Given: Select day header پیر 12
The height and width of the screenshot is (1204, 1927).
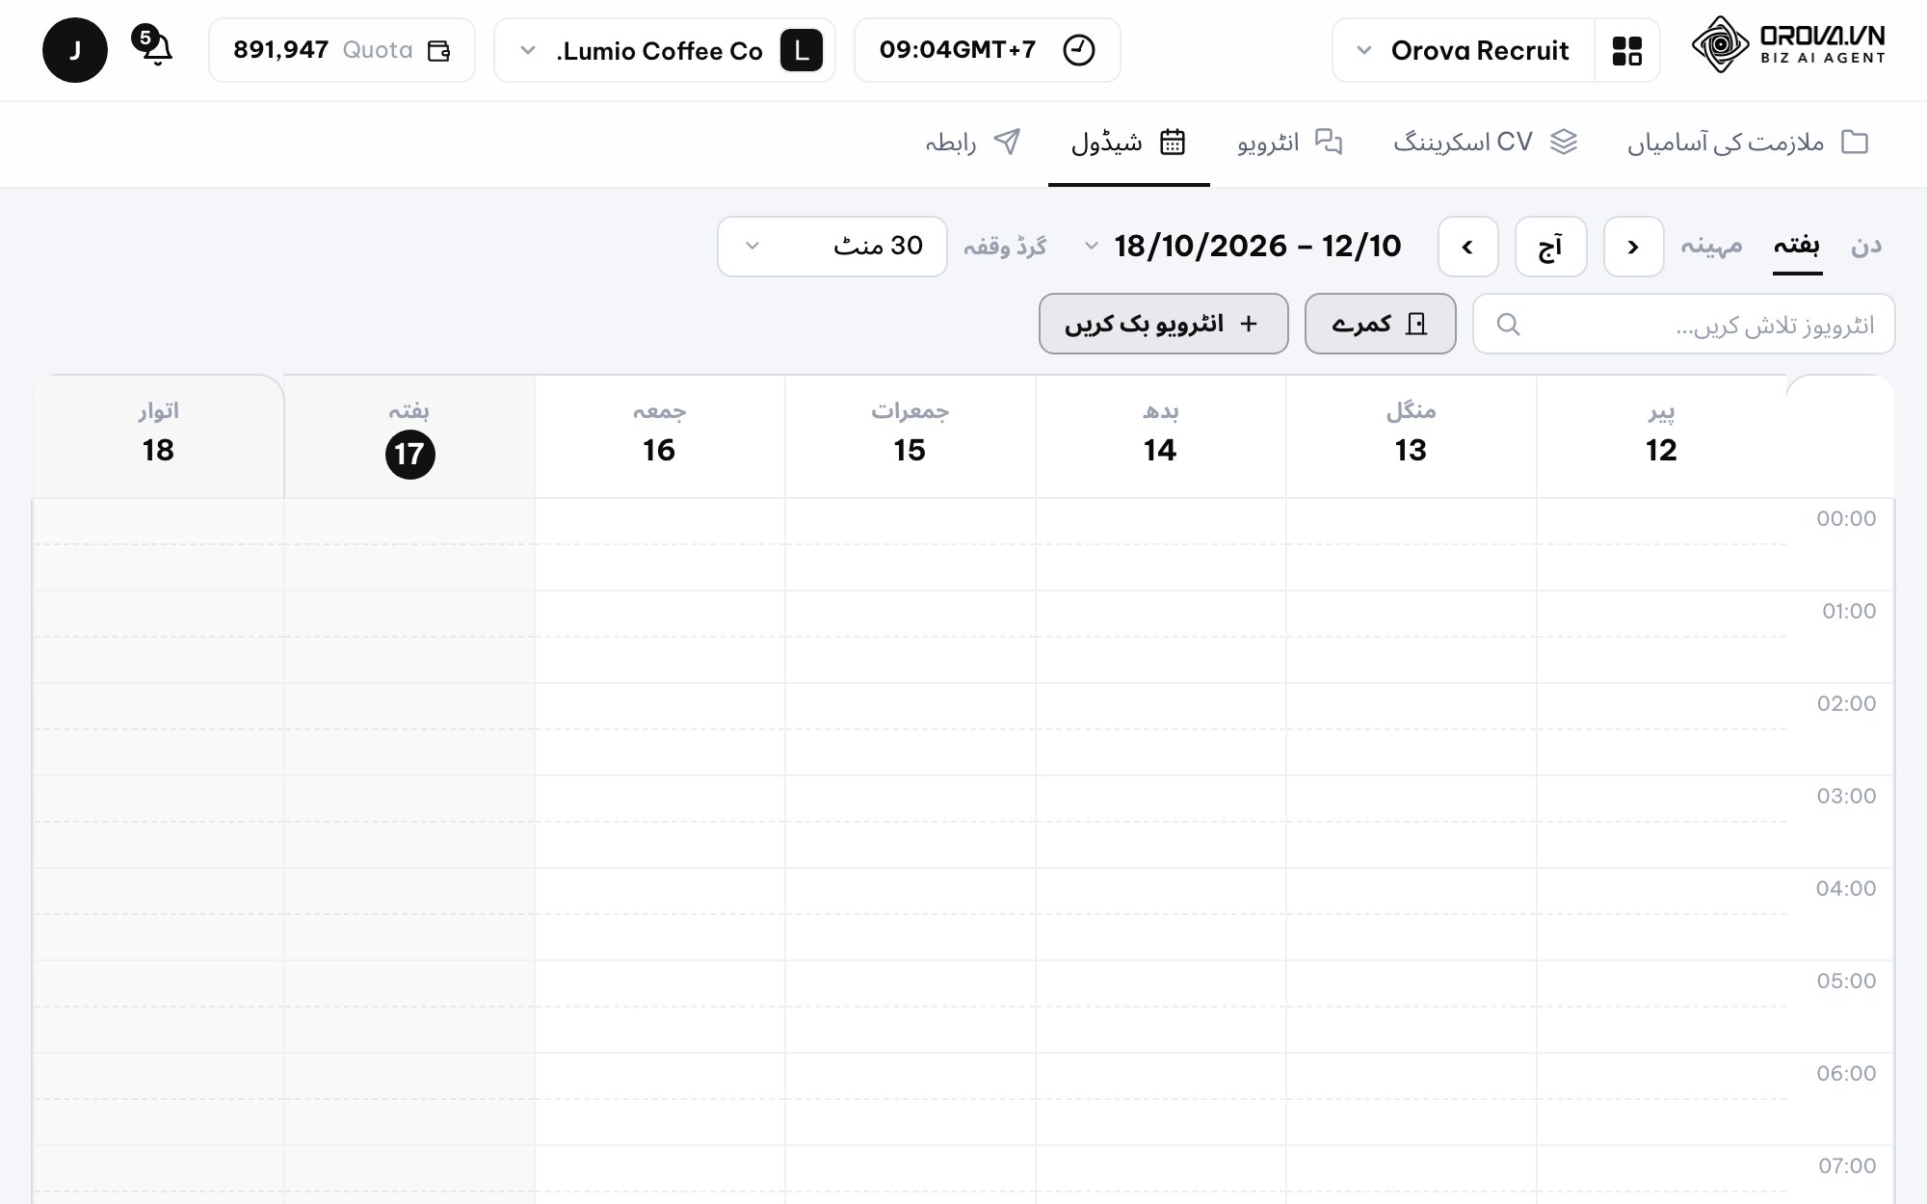Looking at the screenshot, I should pos(1661,435).
